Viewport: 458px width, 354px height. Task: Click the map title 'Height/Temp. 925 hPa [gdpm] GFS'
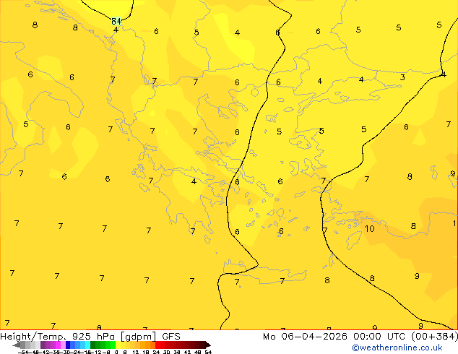pyautogui.click(x=90, y=337)
